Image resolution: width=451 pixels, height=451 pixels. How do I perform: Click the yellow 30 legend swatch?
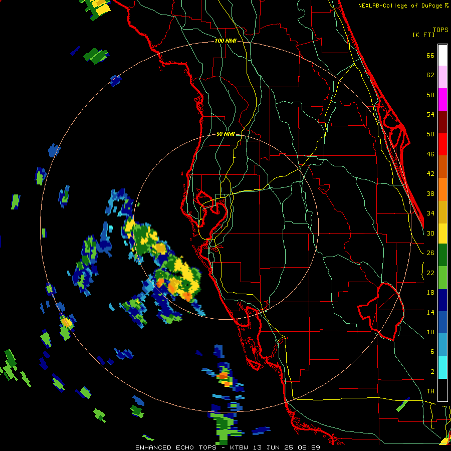pos(442,234)
